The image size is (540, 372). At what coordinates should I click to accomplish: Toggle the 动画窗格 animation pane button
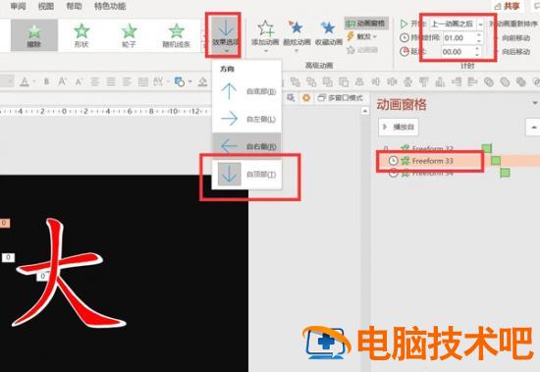pos(366,24)
